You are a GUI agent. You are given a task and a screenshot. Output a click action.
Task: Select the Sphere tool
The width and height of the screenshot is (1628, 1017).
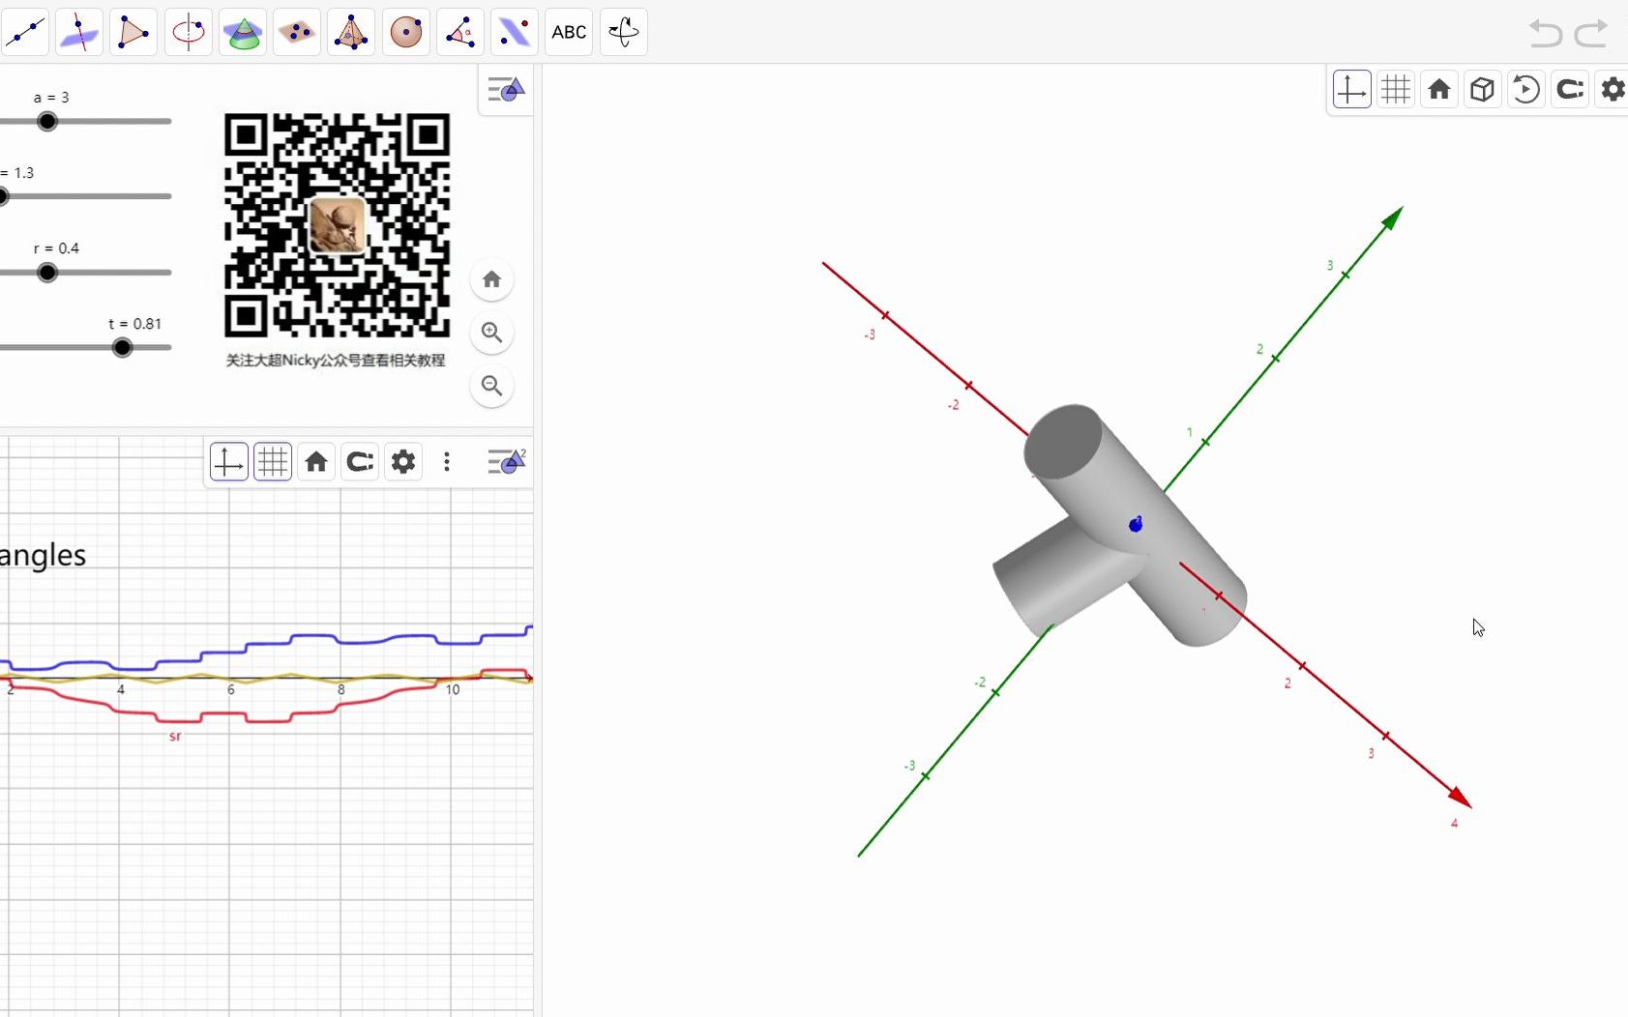coord(405,31)
